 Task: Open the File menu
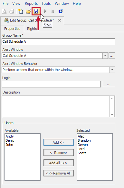5,4
